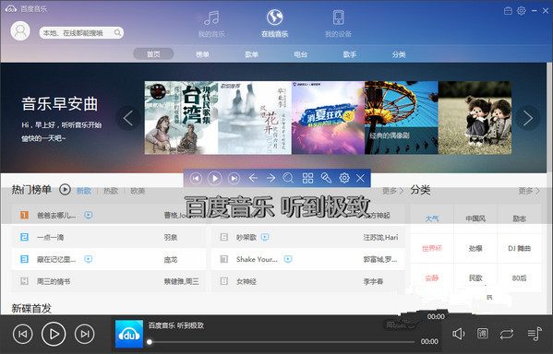553x354 pixels.
Task: Click the magnifier icon in the search box
Action: tap(117, 33)
